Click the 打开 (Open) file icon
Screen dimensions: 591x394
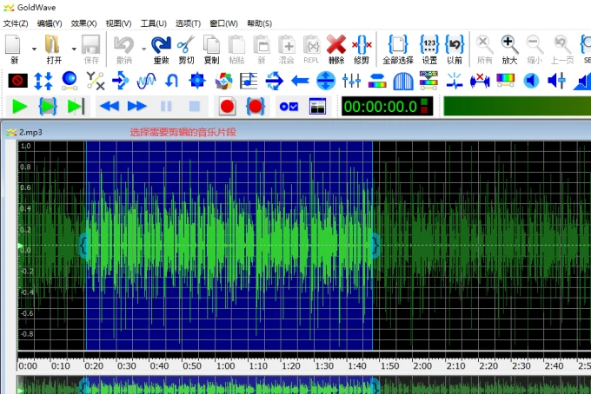coord(53,44)
